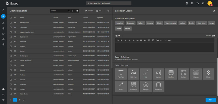Open paragraph format dropdown in editor
Image resolution: width=218 pixels, height=104 pixels.
(117, 40)
